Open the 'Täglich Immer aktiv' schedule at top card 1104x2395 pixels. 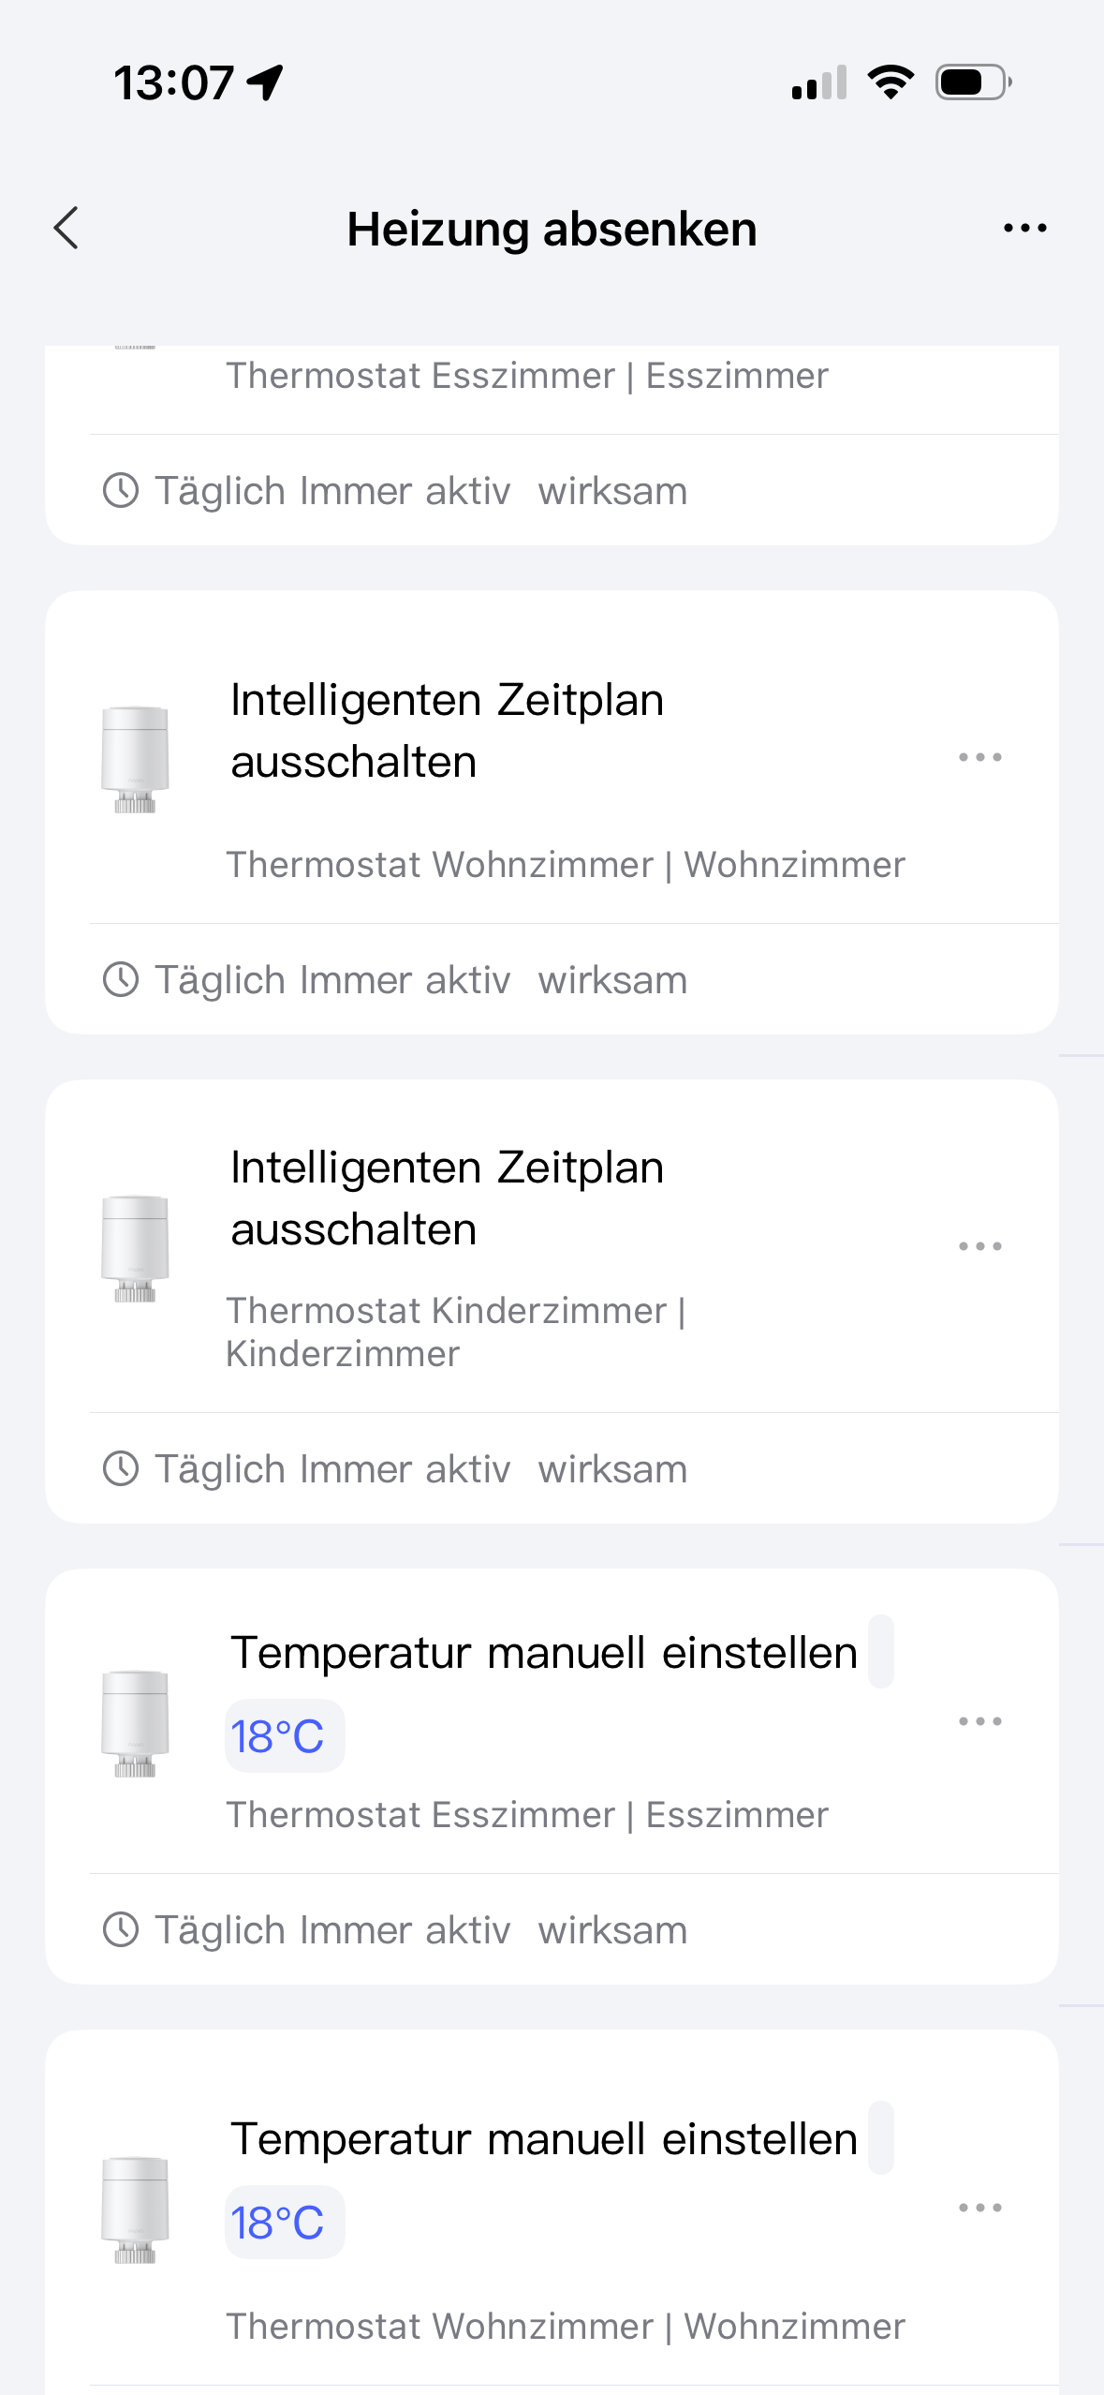click(332, 491)
